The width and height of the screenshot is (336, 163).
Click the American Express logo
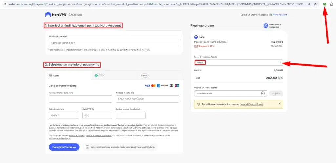tap(158, 86)
